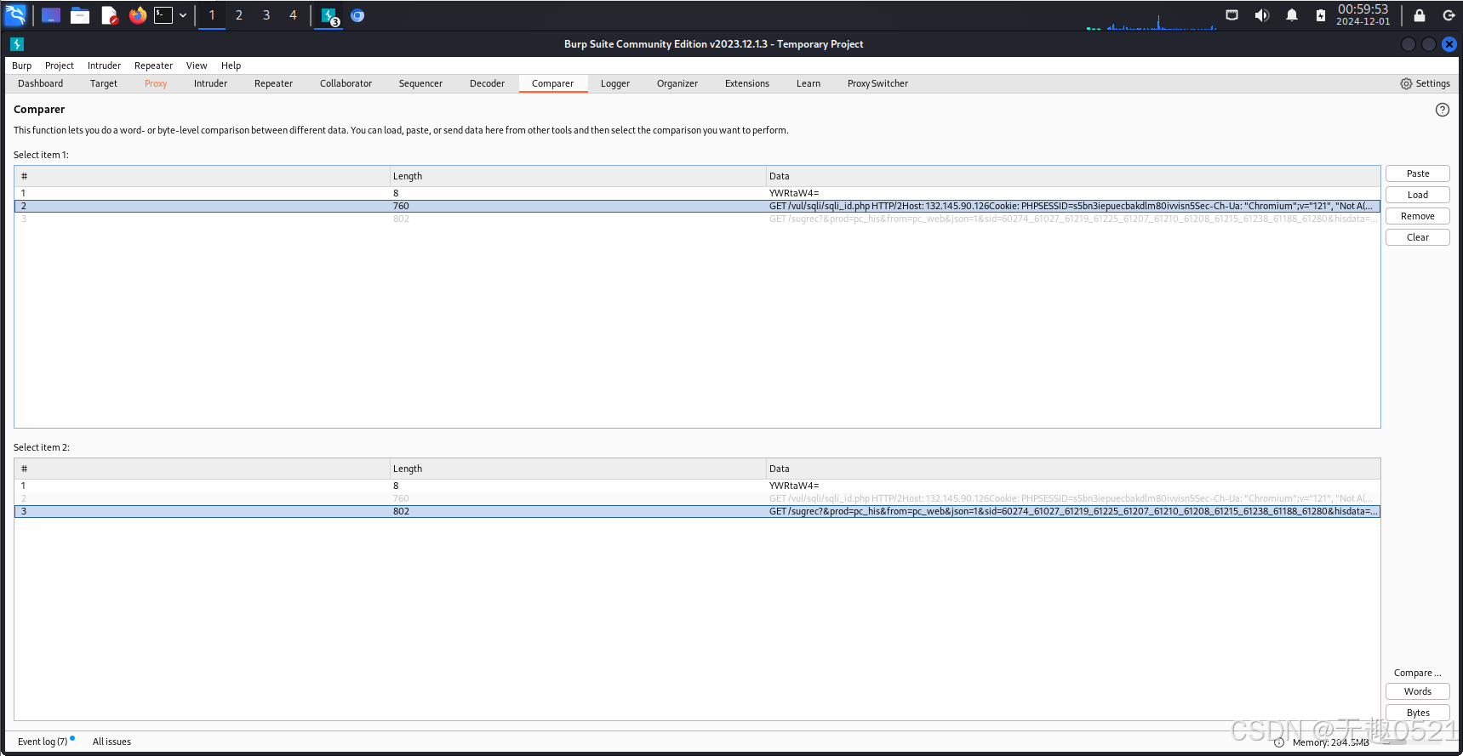Launch the text editor taskbar icon
The height and width of the screenshot is (756, 1463).
[x=109, y=15]
